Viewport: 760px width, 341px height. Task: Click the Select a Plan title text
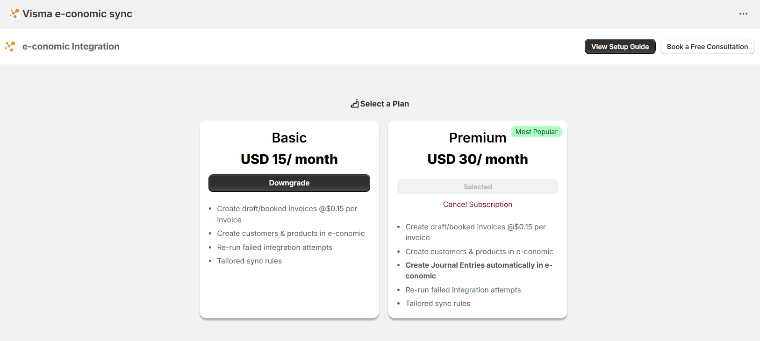(x=384, y=104)
